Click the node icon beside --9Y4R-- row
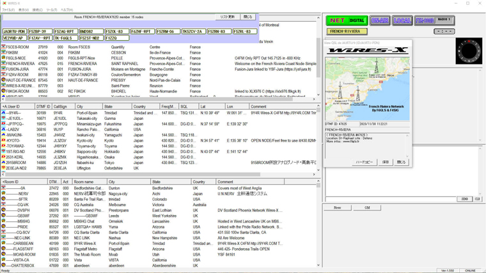Viewport: 486px width, 273px height. (x=3, y=113)
